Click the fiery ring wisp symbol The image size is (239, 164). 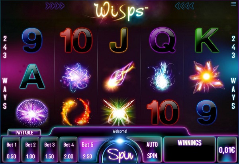pos(76,111)
